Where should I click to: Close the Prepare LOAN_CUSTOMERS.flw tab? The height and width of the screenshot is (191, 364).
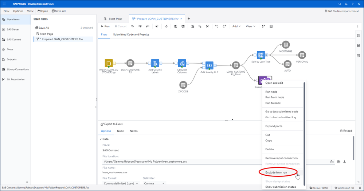point(181,19)
